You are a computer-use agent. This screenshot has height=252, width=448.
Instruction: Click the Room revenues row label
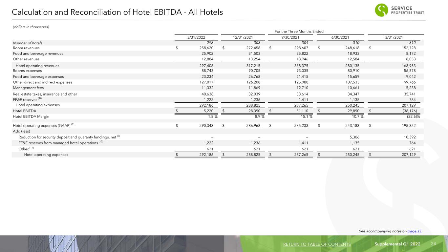tap(26, 48)
